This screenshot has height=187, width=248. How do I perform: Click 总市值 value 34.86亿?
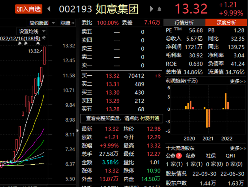[193, 72]
